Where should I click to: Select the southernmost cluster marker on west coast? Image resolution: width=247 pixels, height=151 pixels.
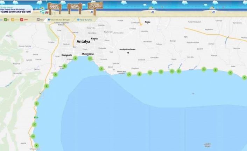pos(36,145)
